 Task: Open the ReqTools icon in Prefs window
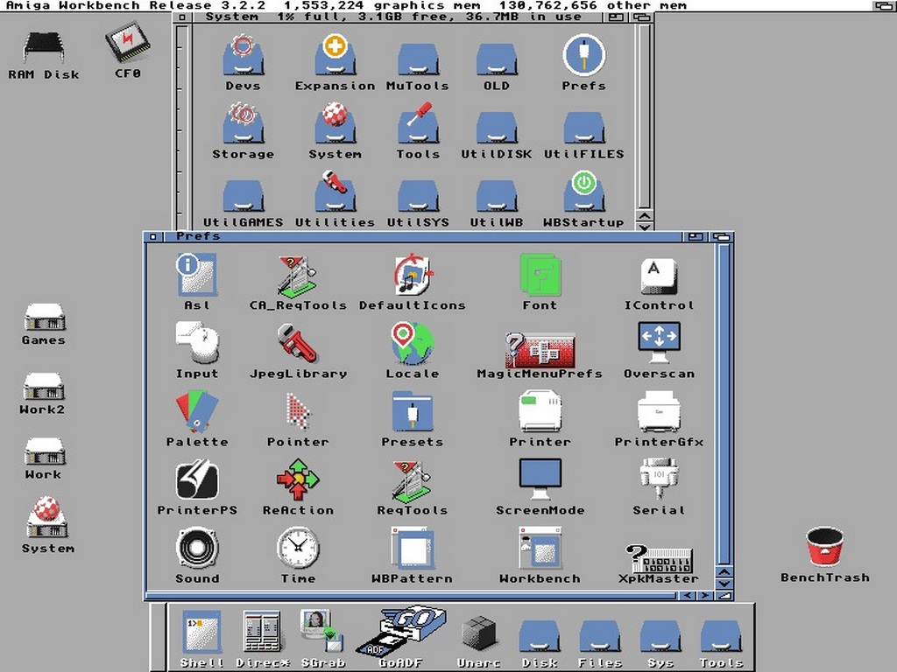[x=412, y=480]
